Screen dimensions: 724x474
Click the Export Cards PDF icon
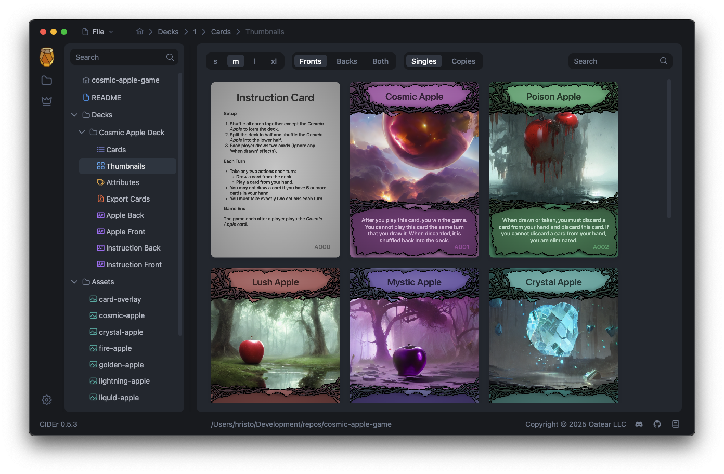(101, 199)
